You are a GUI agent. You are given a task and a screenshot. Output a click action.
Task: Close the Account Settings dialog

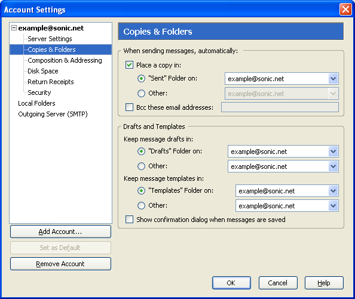[x=345, y=10]
